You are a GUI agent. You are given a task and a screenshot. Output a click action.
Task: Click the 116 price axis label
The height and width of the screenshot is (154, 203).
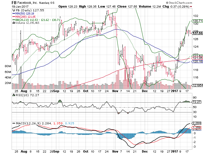[196, 78]
